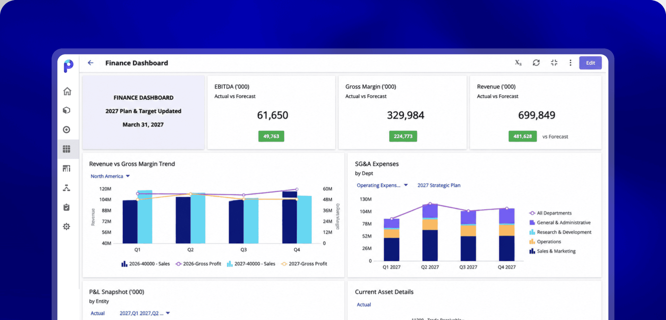Toggle the 2027-40000 - Sales legend item

(x=251, y=264)
